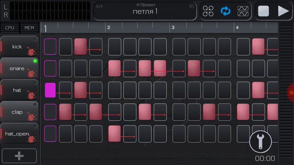
Task: Disable the magenta hat step
Action: click(50, 90)
